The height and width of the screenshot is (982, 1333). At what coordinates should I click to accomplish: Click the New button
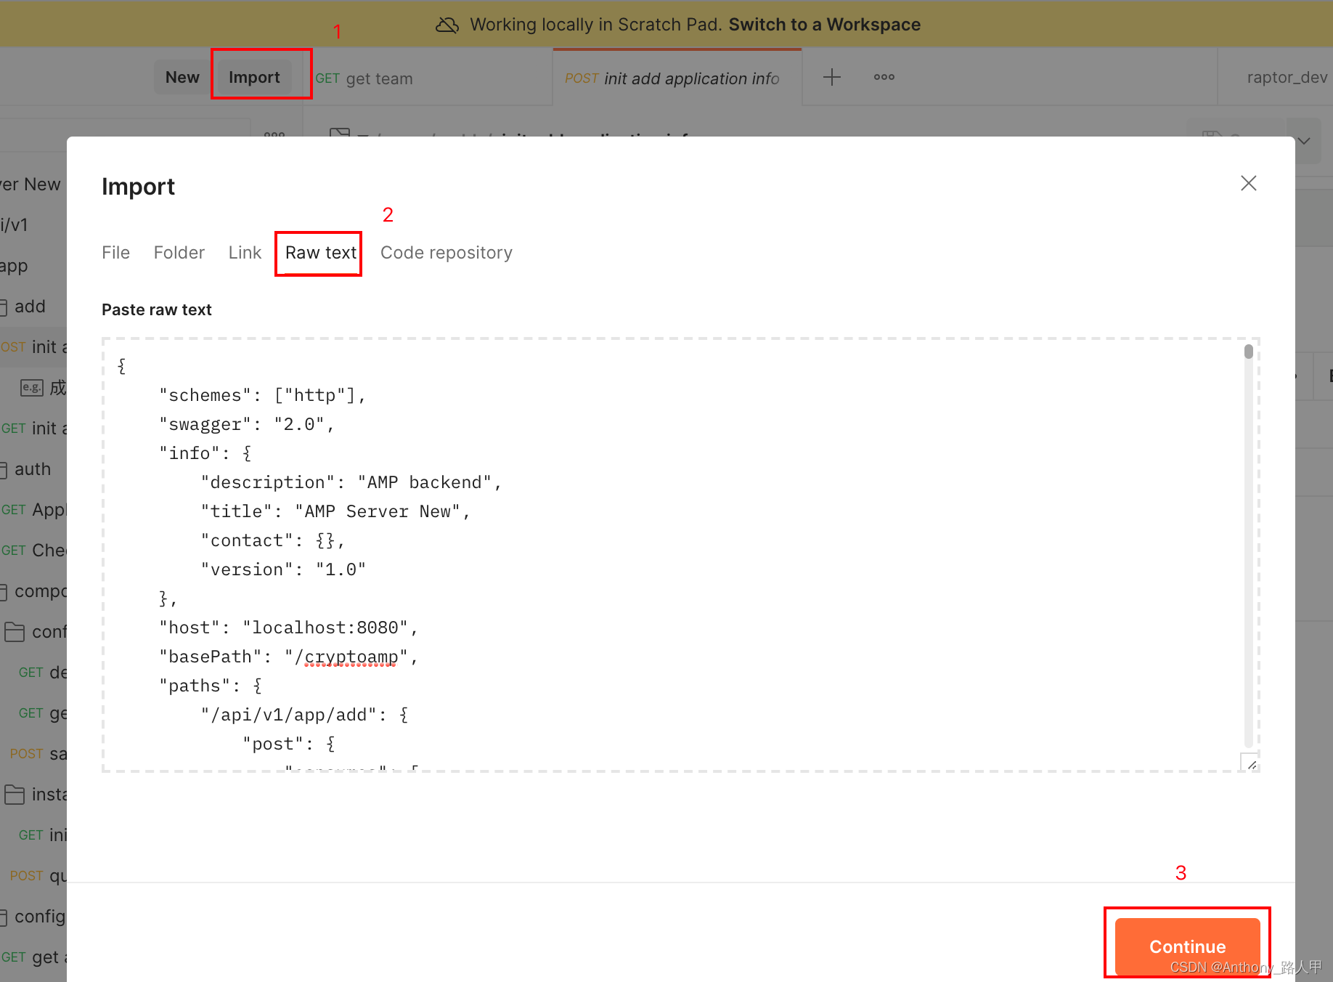[x=182, y=77]
